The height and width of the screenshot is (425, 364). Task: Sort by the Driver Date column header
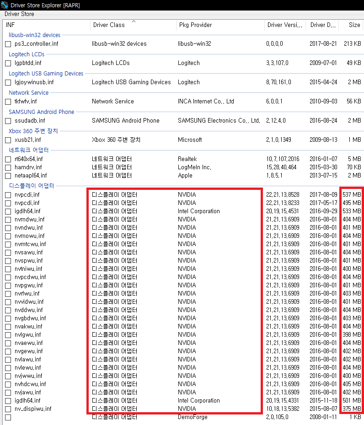[x=323, y=25]
